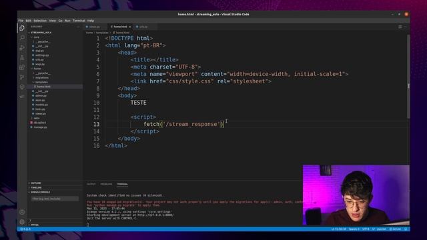Open tests.py in the home folder
Image resolution: width=427 pixels, height=240 pixels.
tap(40, 109)
